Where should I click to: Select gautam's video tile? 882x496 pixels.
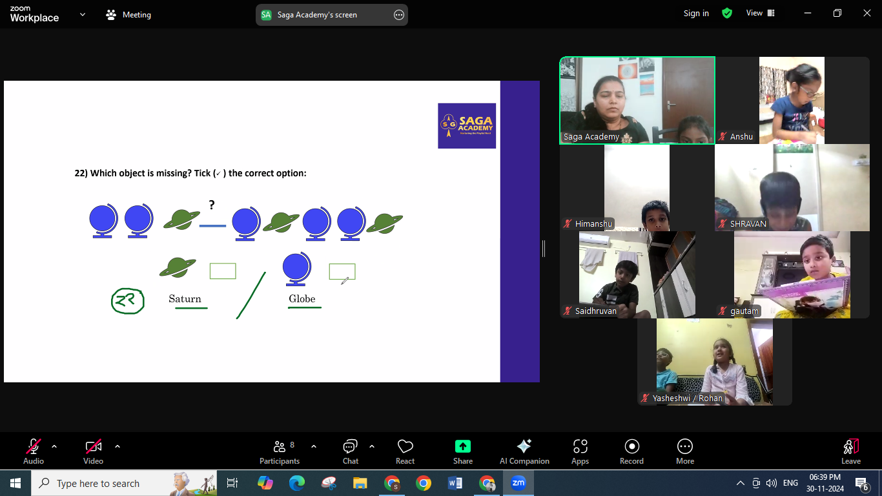point(792,274)
